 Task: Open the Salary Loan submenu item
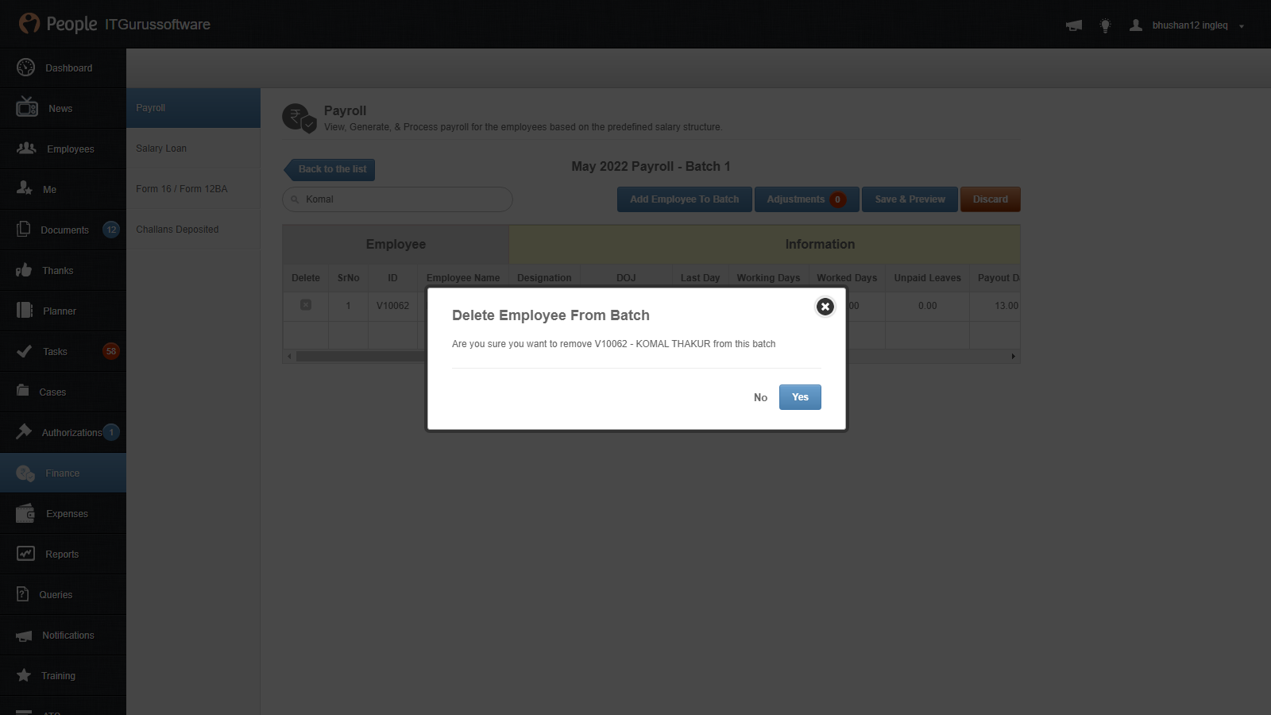(193, 149)
